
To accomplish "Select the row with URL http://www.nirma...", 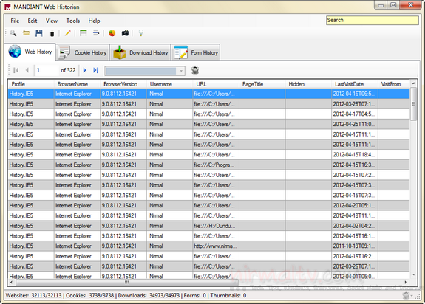I will coord(208,246).
